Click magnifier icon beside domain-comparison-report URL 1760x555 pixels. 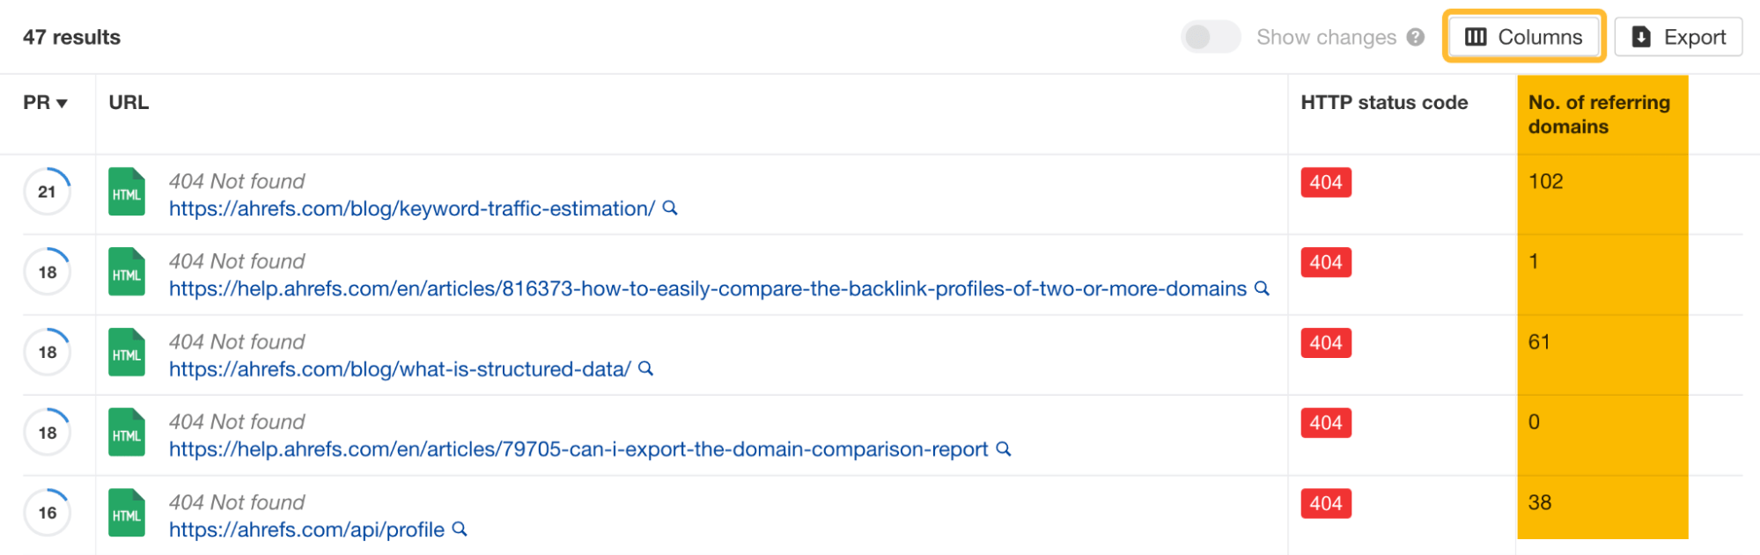tap(1003, 449)
